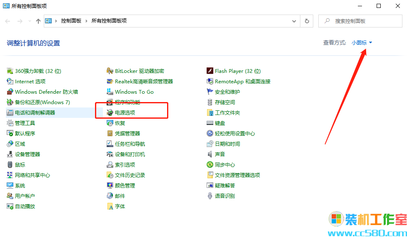Image resolution: width=407 pixels, height=242 pixels.
Task: Click the 控制面板 breadcrumb
Action: [x=71, y=21]
